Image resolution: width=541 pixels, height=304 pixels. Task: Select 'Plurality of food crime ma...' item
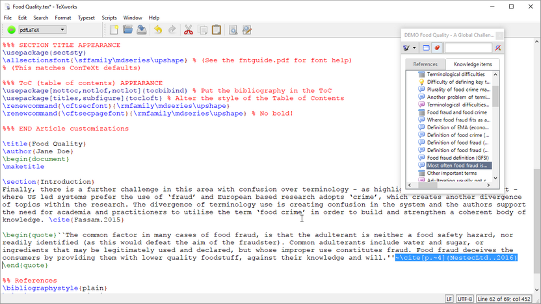[x=458, y=89]
